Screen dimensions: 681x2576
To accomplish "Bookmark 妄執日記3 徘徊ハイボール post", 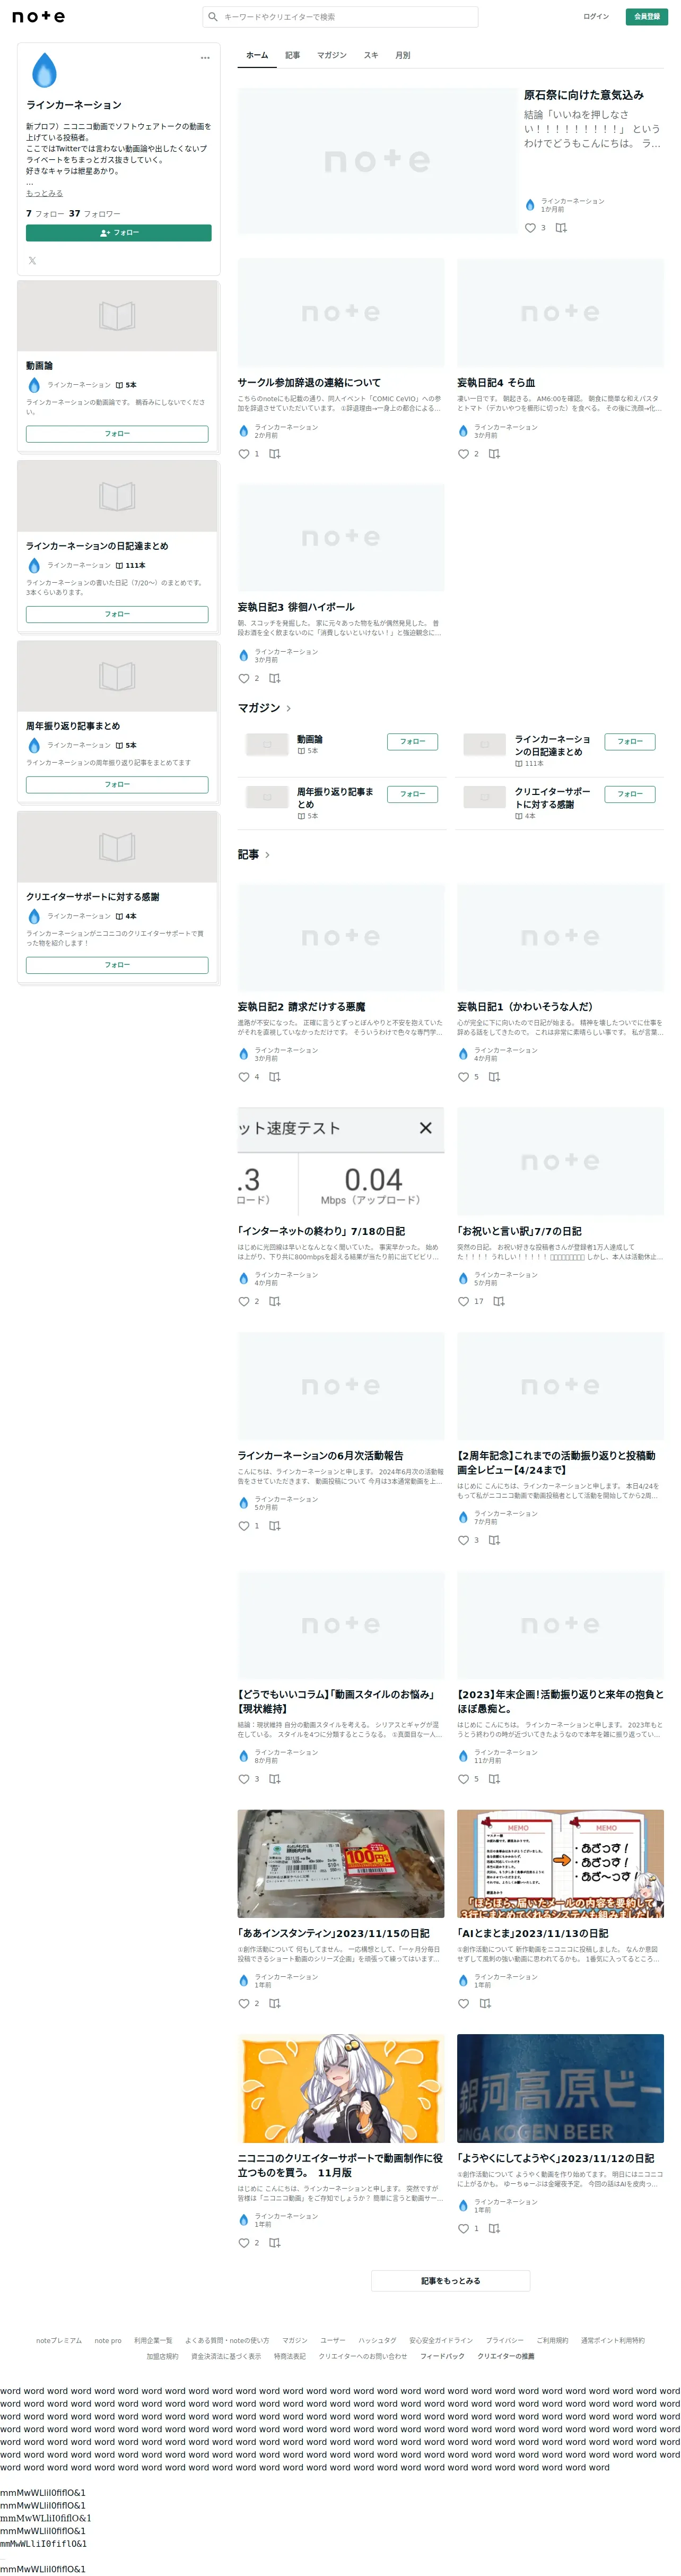I will [274, 678].
